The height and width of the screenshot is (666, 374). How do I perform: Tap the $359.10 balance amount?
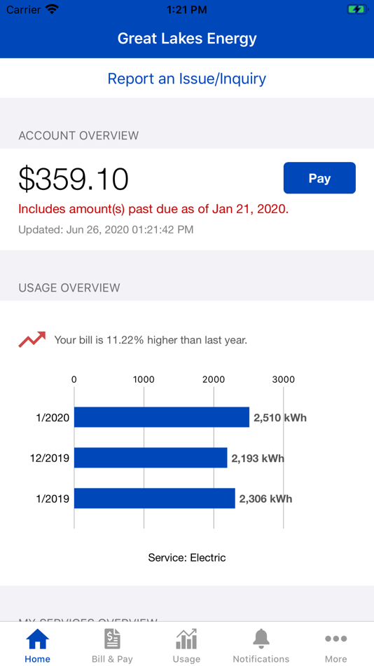[x=74, y=179]
